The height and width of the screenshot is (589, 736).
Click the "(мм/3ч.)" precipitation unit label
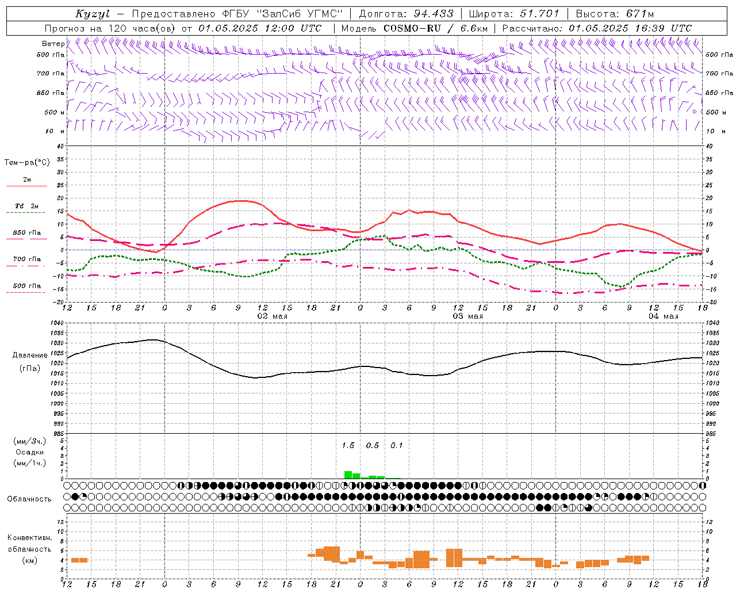click(29, 441)
